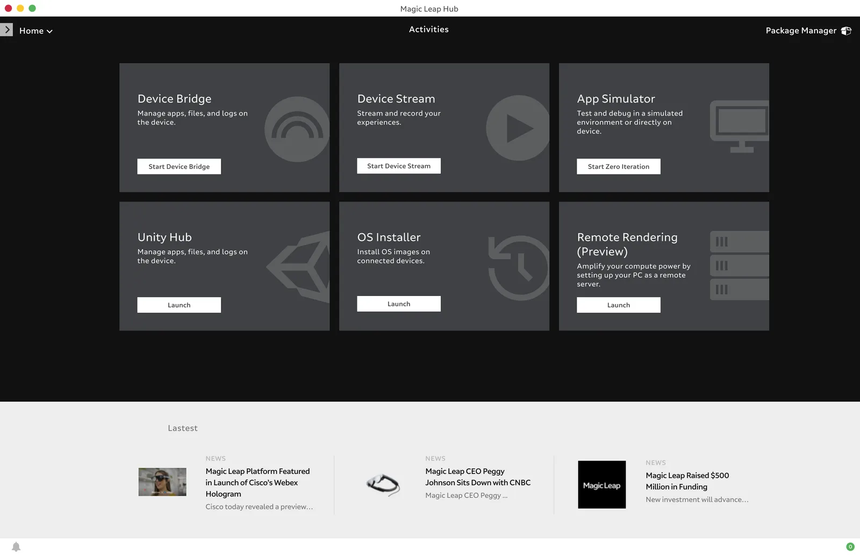Click 'New investment will advance…' excerpt
The image size is (860, 555).
tap(697, 500)
